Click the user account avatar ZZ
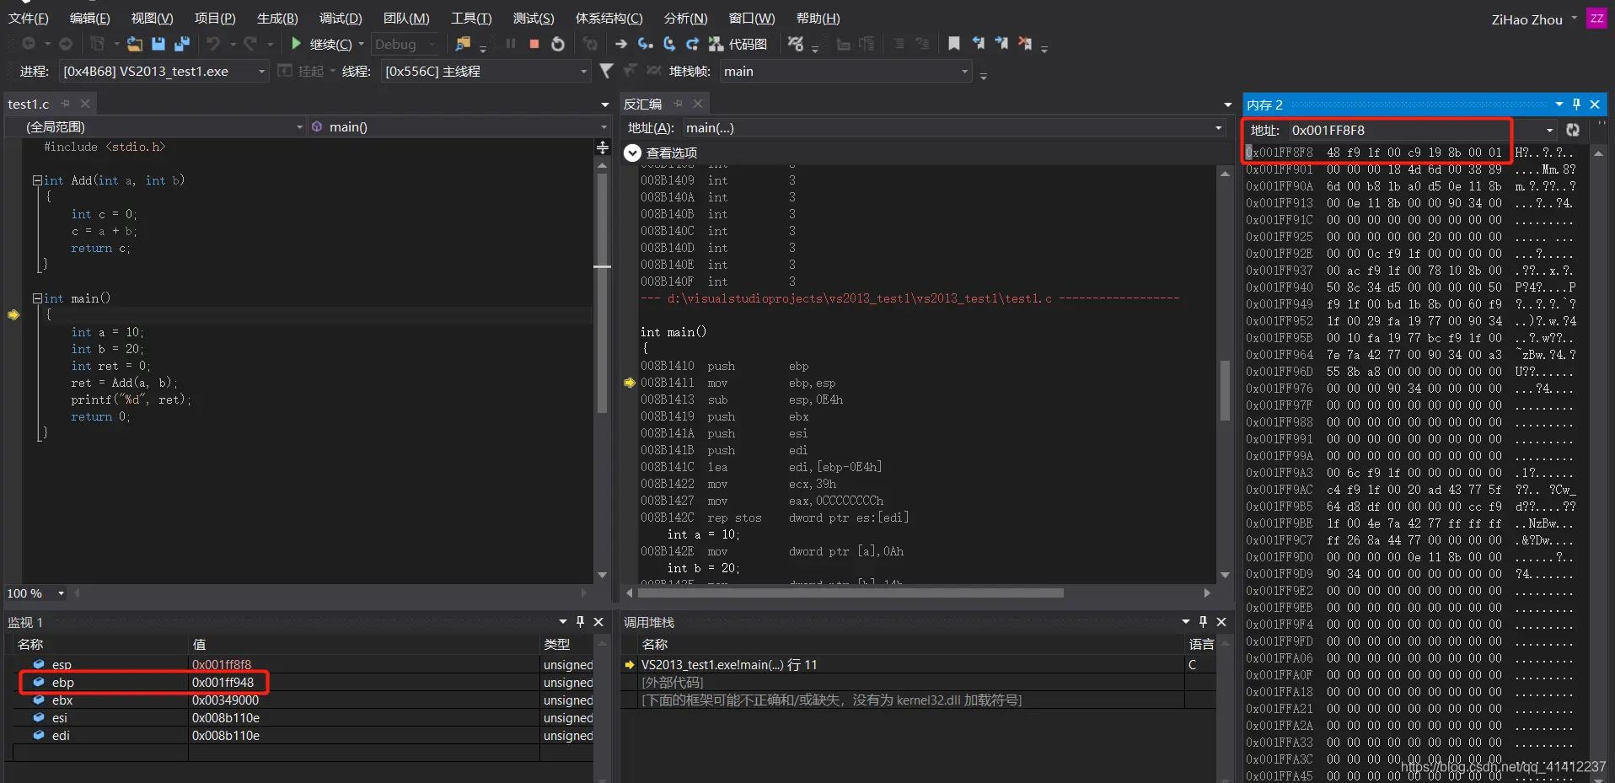 (1596, 19)
